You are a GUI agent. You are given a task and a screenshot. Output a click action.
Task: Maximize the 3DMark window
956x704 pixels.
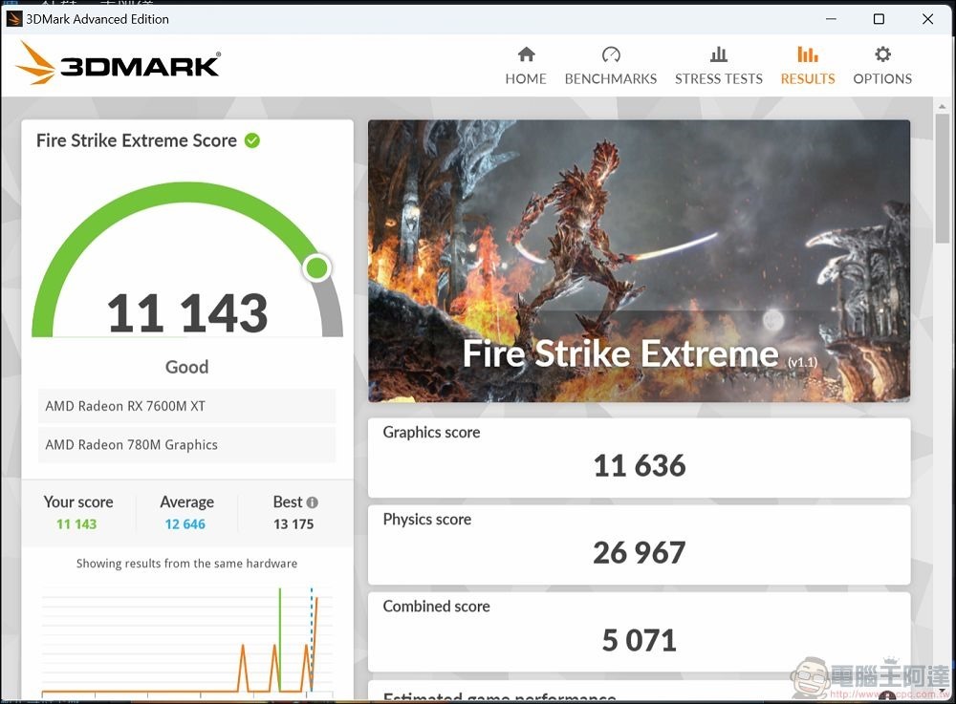879,19
